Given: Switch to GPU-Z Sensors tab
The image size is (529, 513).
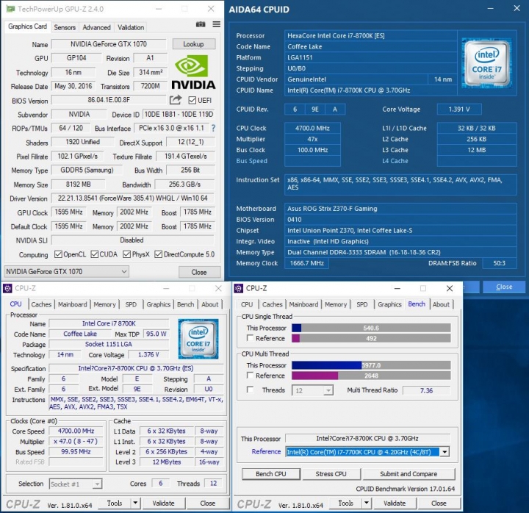Looking at the screenshot, I should (x=65, y=27).
